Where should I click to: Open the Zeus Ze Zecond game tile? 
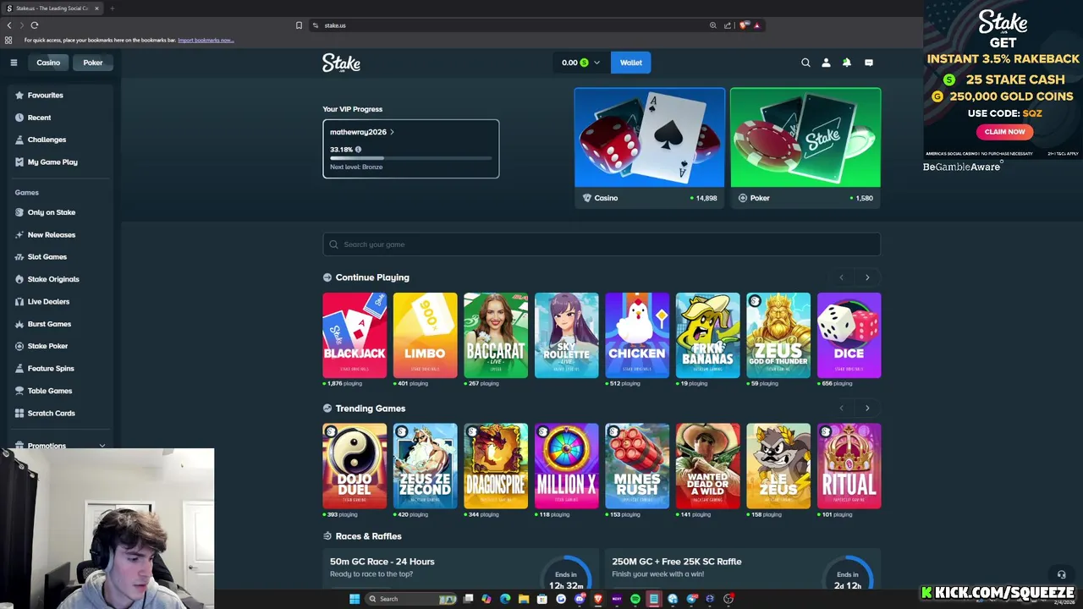[425, 466]
